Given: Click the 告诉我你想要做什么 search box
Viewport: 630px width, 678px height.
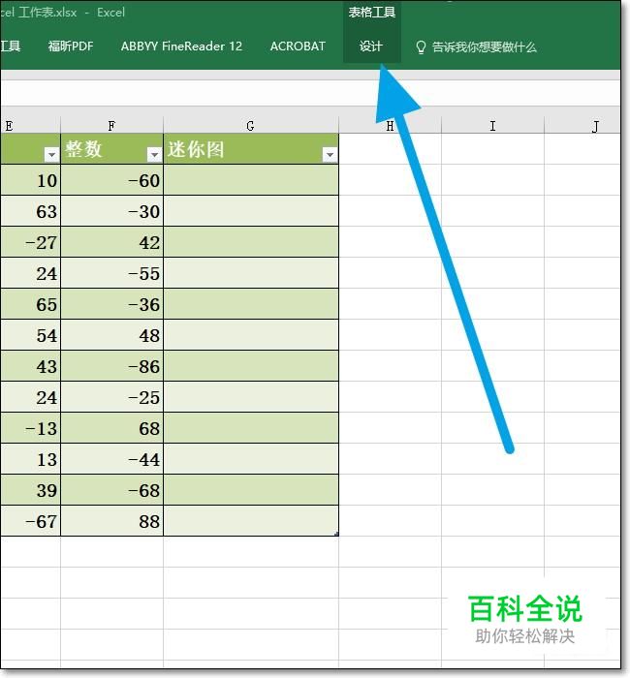Looking at the screenshot, I should click(x=484, y=46).
